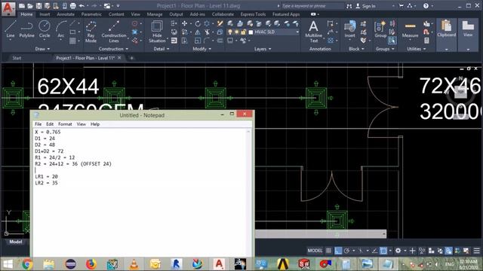The width and height of the screenshot is (483, 271).
Task: Open Help menu in Notepad
Action: [95, 124]
